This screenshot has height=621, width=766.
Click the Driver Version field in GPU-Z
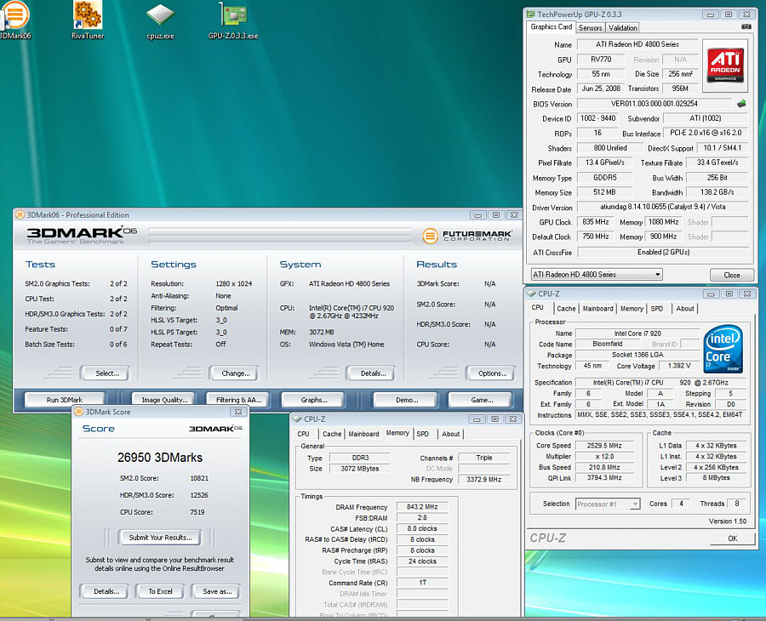click(662, 207)
